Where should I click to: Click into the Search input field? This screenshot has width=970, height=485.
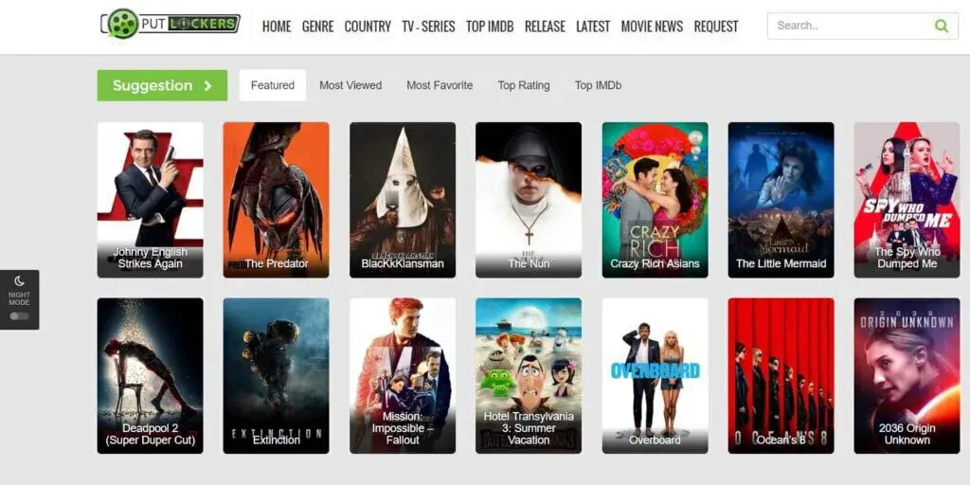pyautogui.click(x=862, y=26)
